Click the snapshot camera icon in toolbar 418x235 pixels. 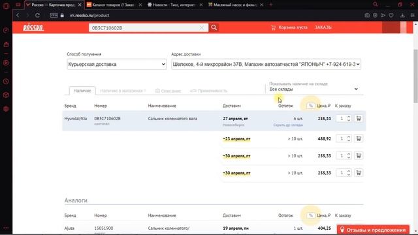[367, 16]
